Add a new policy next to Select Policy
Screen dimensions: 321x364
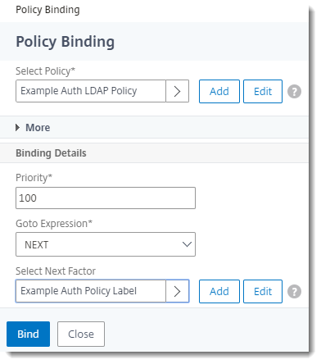coord(219,91)
